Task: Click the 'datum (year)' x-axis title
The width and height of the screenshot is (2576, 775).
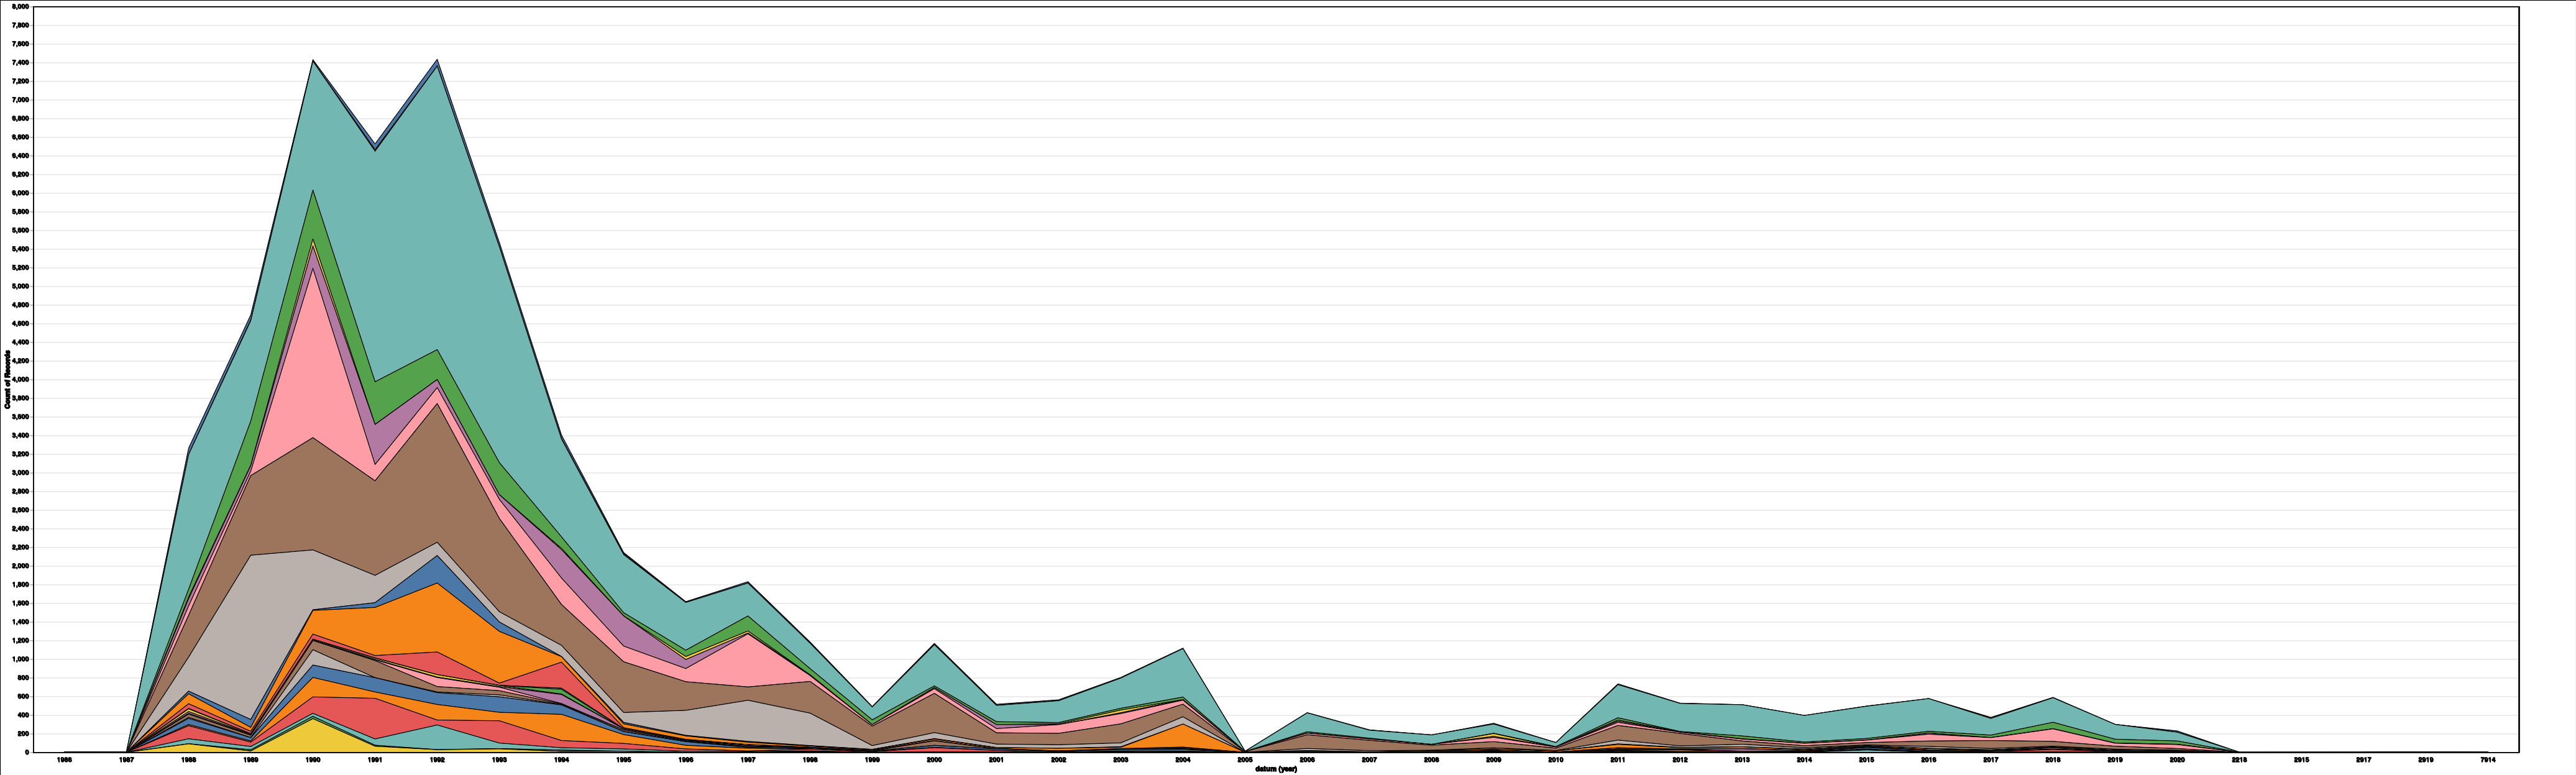Action: 1276,769
